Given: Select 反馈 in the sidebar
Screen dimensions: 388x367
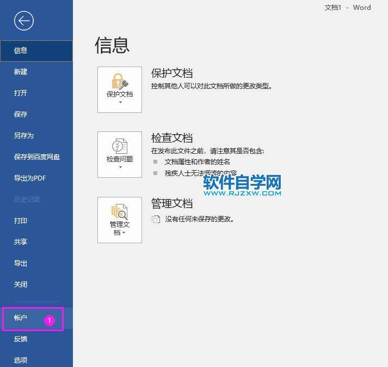Looking at the screenshot, I should pos(36,339).
